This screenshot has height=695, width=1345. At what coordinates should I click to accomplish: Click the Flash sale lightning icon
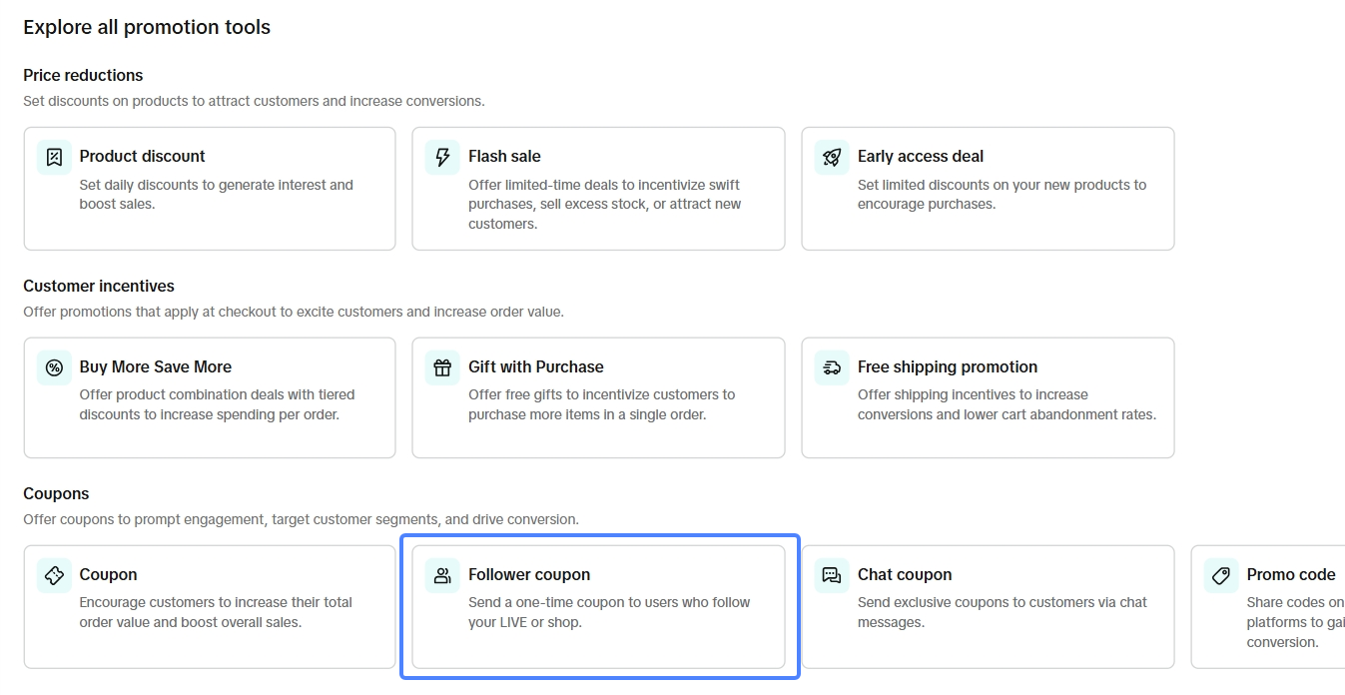coord(442,157)
